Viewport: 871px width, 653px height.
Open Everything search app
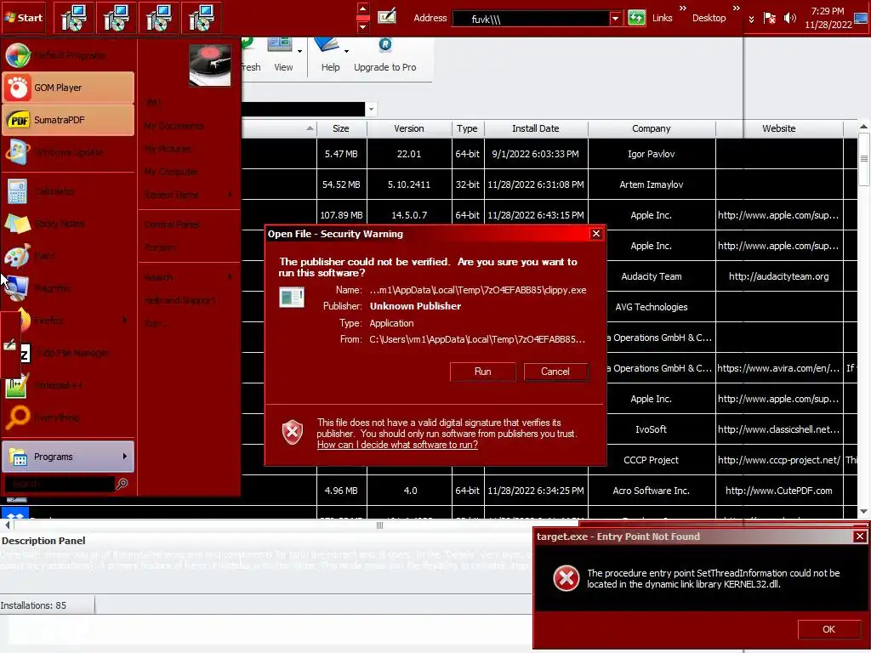(68, 417)
